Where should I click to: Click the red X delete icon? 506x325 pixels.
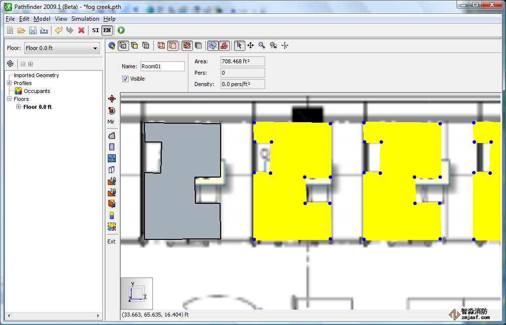click(82, 31)
